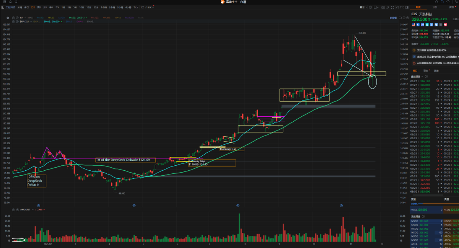The height and width of the screenshot is (248, 459).
Task: Click the lock icon in title bar
Action: pos(442,2)
